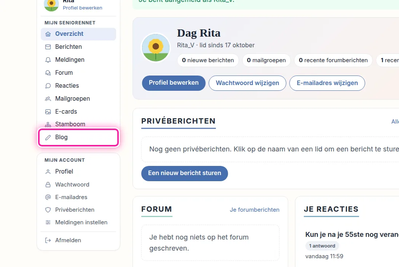Screen dimensions: 399x267
Task: Go to Meldingen in the sidebar
Action: [78, 60]
